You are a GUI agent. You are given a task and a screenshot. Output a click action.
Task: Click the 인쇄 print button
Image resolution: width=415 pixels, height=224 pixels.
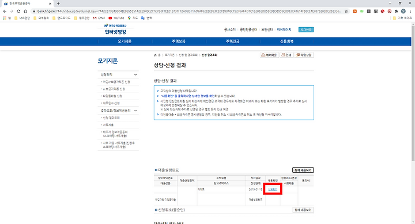(286, 55)
